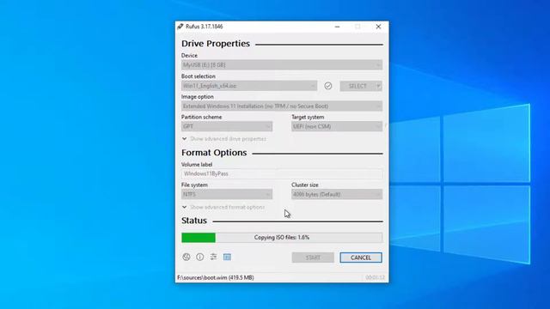
Task: Click the Rufus 3.17.1846 window title
Action: coord(205,27)
